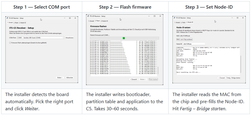Select '2. Flash' tab in Step 2 window

97,21
